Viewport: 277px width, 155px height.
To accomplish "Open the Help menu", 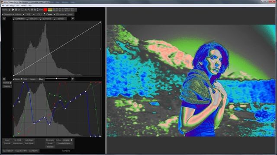I will (x=30, y=6).
